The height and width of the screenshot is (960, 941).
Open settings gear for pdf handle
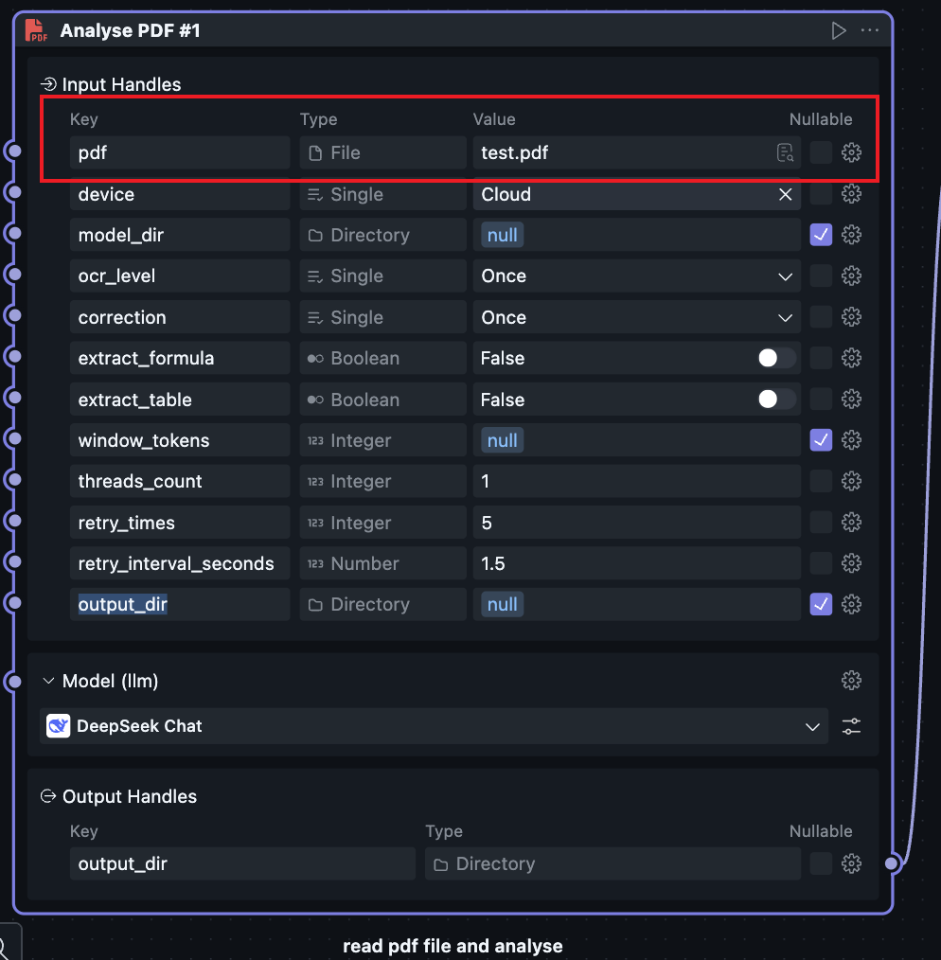pos(851,153)
